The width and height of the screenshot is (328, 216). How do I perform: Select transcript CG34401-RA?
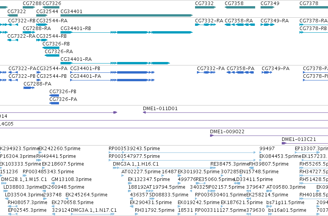click(x=115, y=63)
